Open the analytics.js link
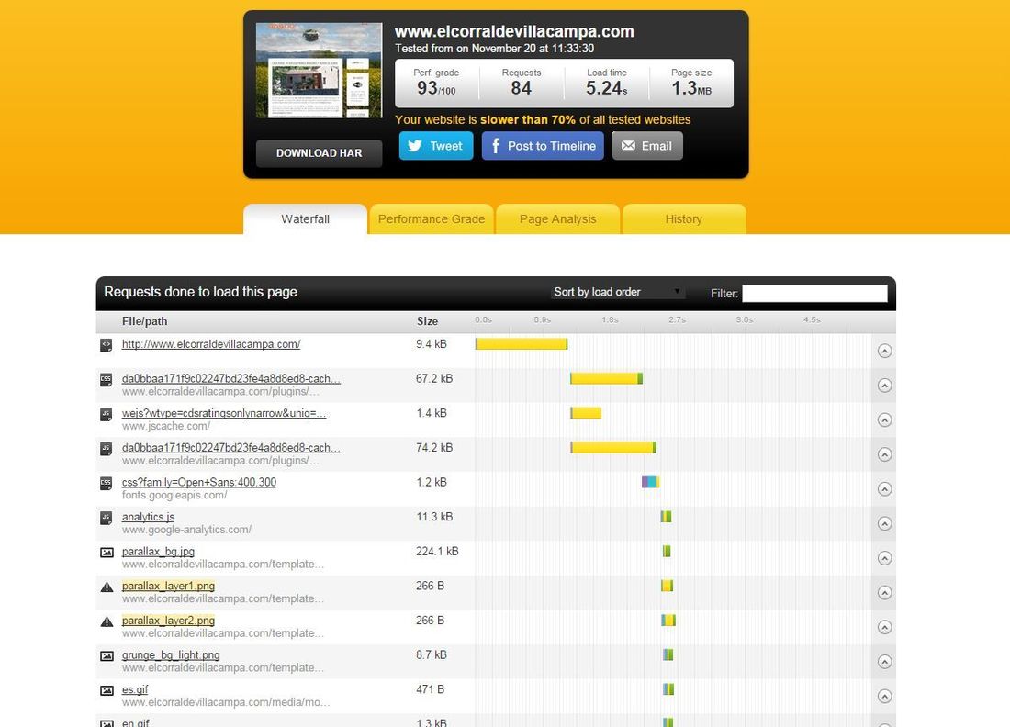This screenshot has width=1010, height=727. (x=148, y=517)
